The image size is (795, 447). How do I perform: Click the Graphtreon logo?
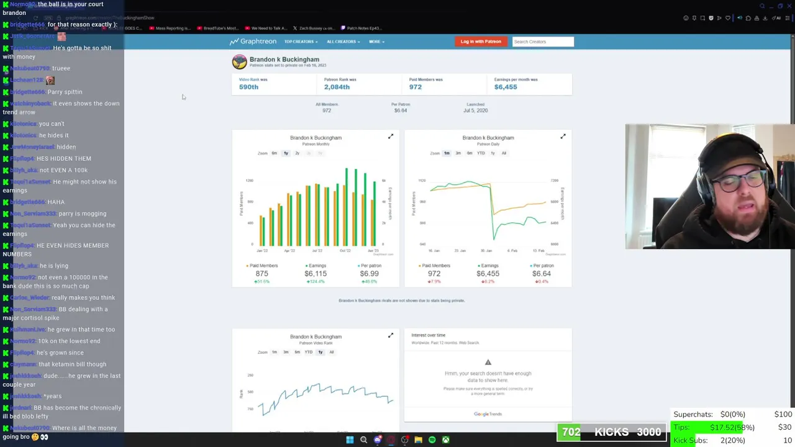pyautogui.click(x=253, y=42)
